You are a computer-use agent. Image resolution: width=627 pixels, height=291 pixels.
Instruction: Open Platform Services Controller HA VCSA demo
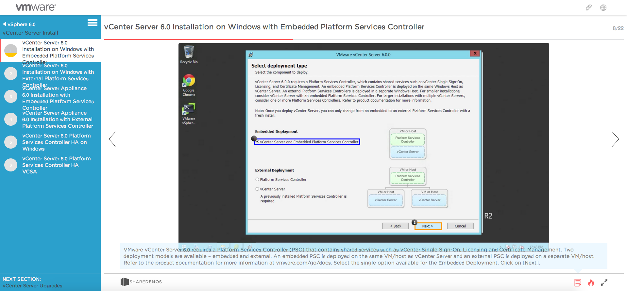tap(57, 165)
